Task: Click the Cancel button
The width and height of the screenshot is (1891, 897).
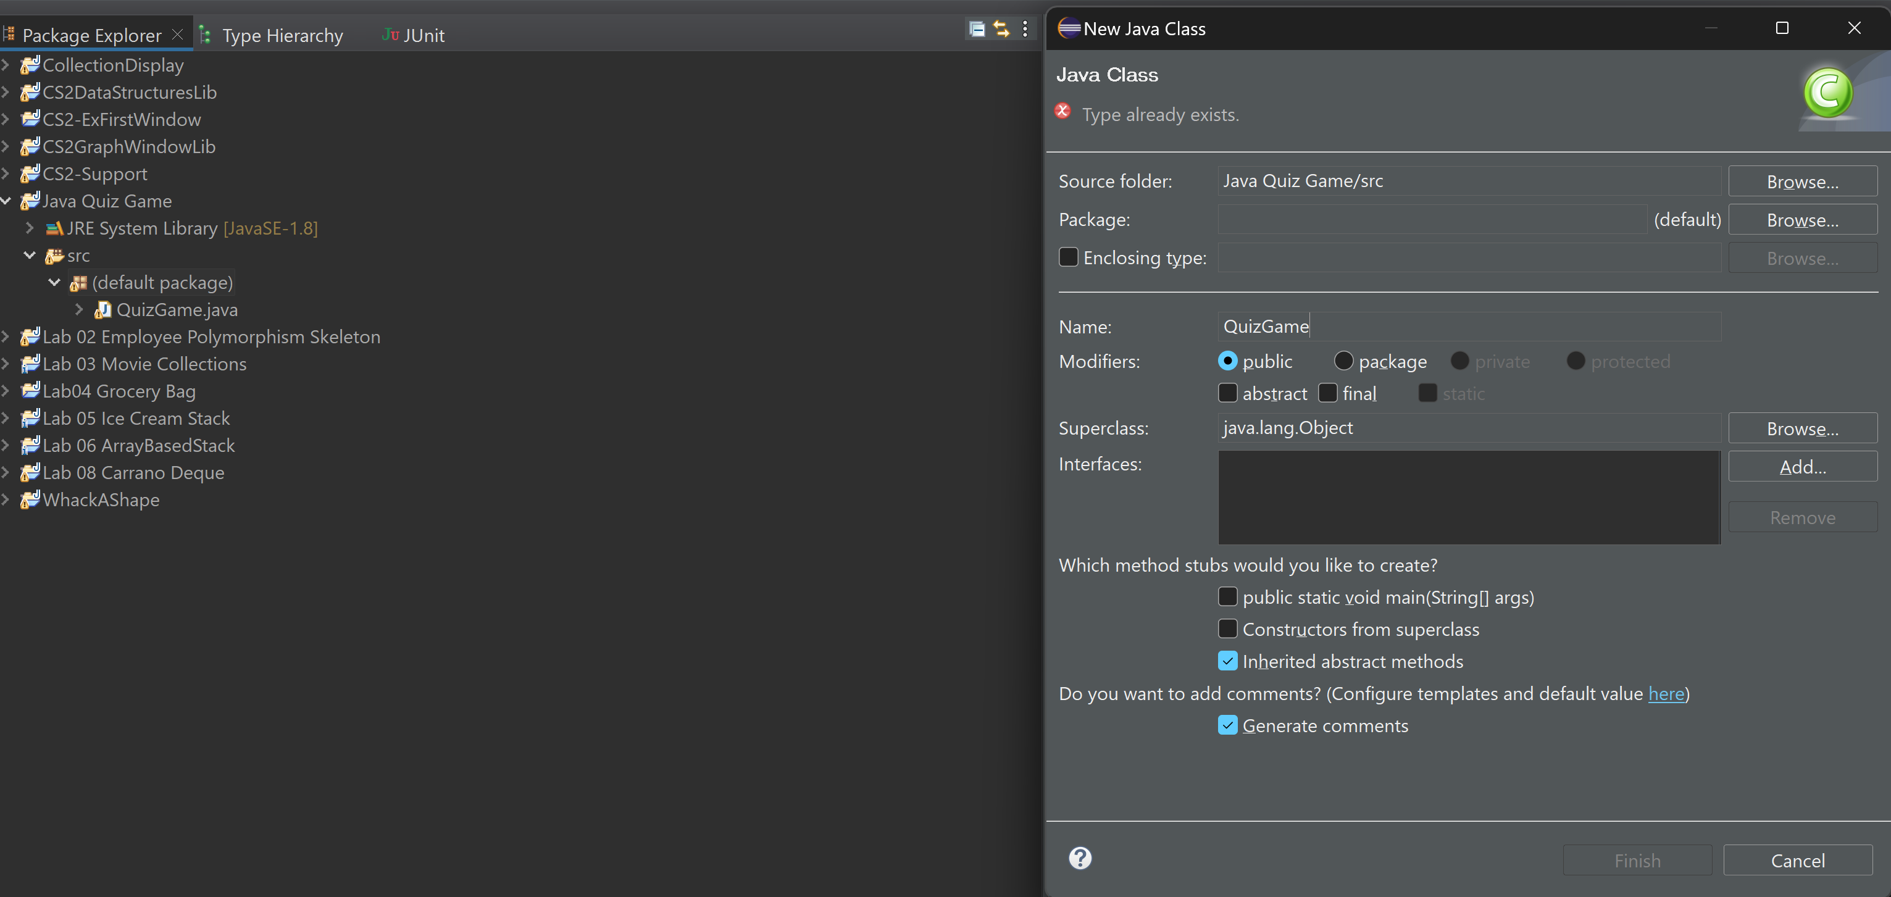Action: click(x=1797, y=859)
